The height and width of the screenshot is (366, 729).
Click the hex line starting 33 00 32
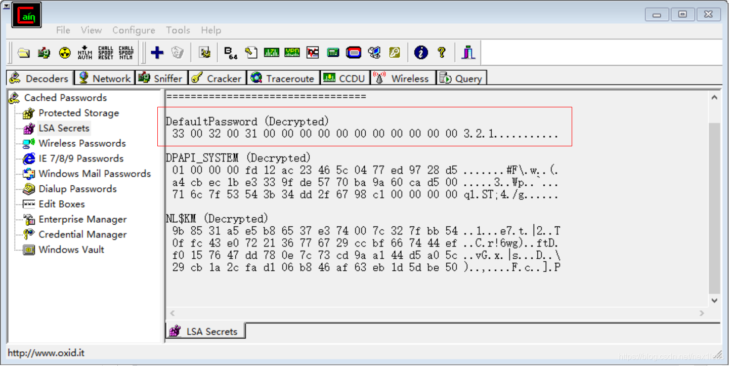click(x=365, y=134)
